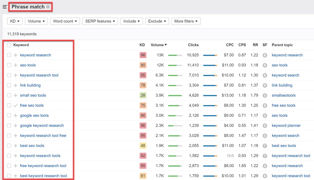
Task: Click SF badge for 'best seo tools' row
Action: 265,146
